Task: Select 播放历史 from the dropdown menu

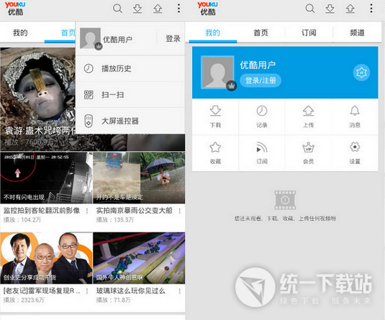Action: click(130, 68)
